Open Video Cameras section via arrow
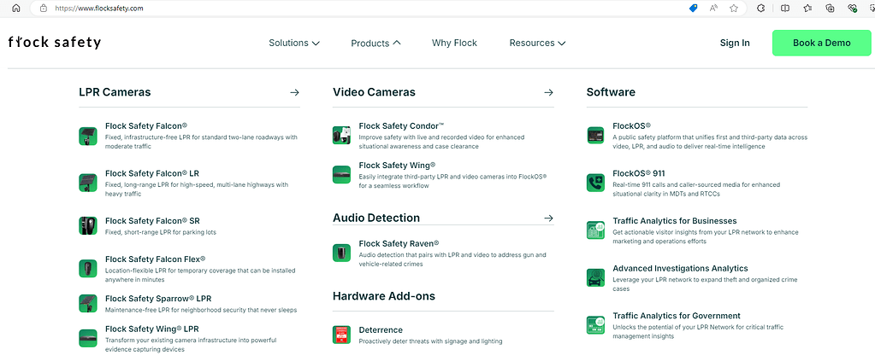 pos(548,92)
